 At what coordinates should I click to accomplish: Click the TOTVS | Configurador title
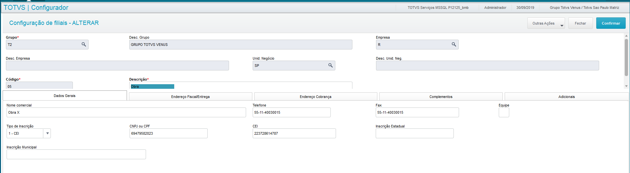point(36,8)
